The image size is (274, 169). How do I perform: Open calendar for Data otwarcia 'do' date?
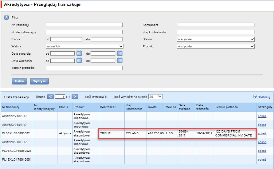[x=120, y=53]
